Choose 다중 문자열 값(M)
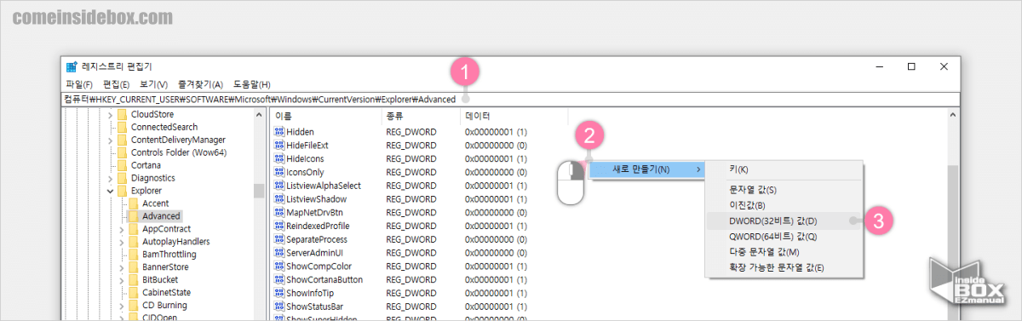This screenshot has width=1022, height=321. [x=784, y=251]
